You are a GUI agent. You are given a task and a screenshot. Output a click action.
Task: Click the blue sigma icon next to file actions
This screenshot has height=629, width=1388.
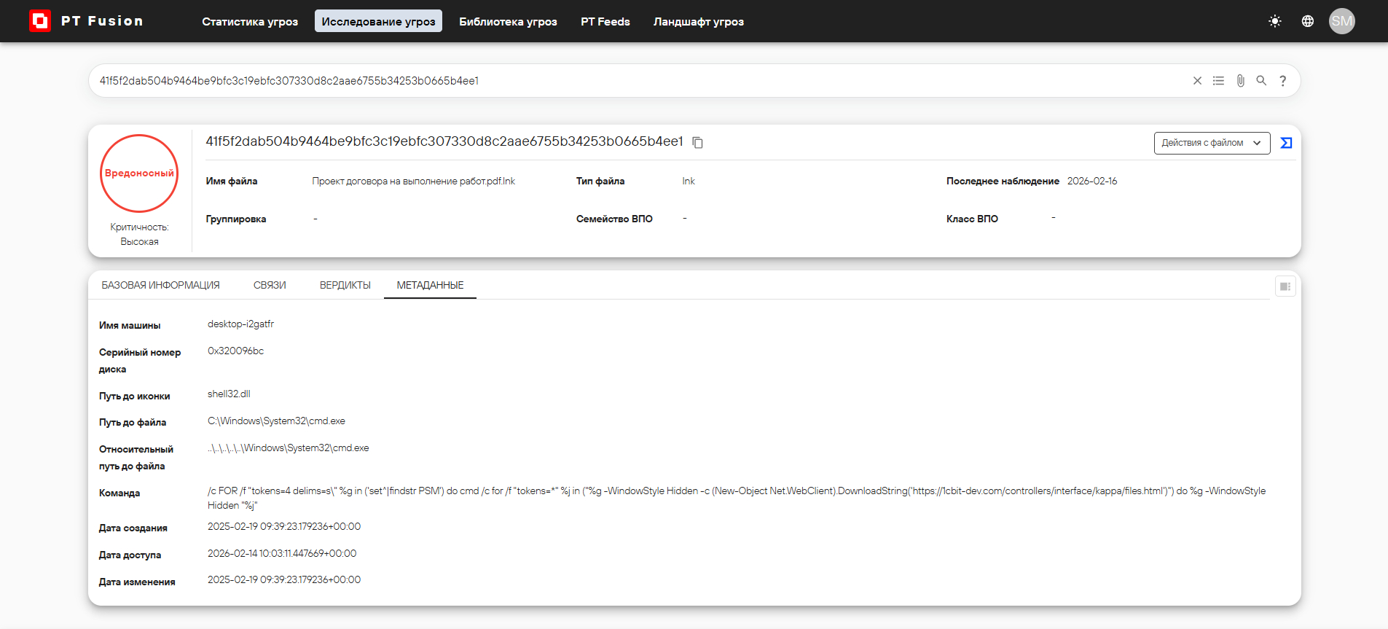click(1287, 143)
